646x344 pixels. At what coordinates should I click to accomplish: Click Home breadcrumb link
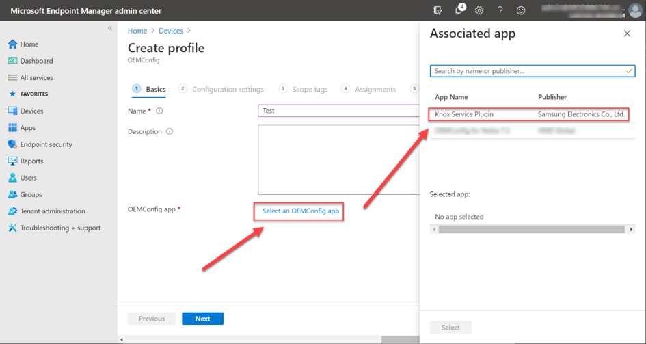pyautogui.click(x=137, y=31)
